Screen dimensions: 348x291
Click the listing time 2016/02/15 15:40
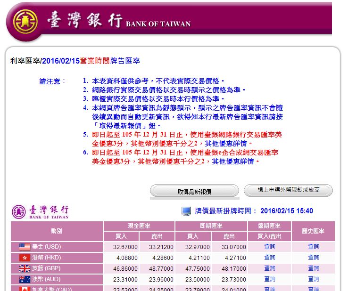[x=287, y=211]
